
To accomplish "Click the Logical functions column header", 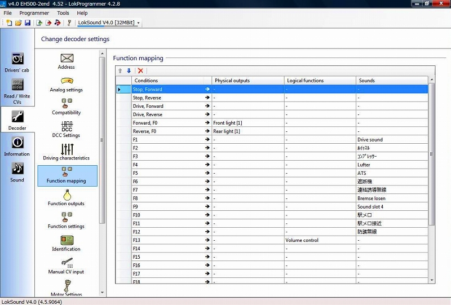I will coord(320,81).
